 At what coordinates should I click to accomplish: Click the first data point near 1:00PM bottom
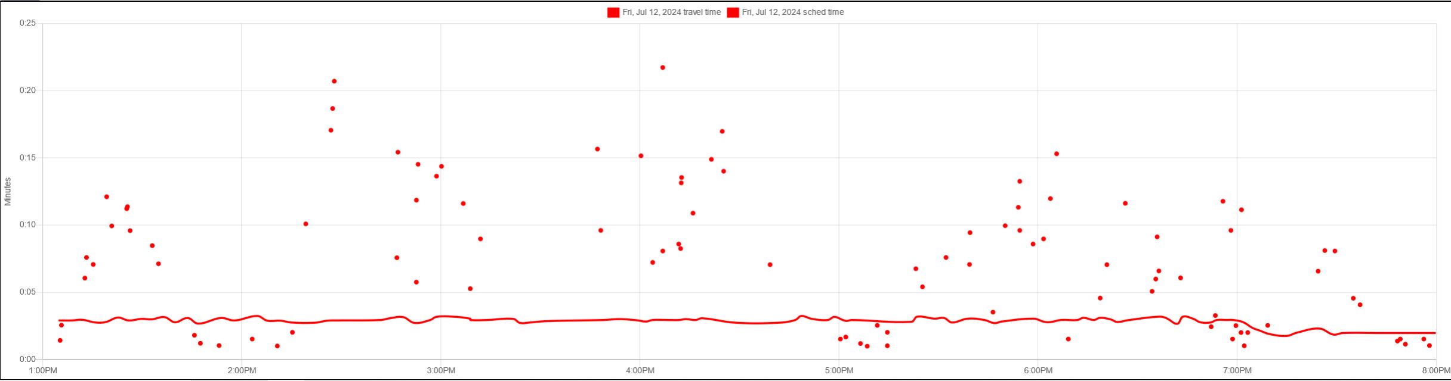point(60,341)
